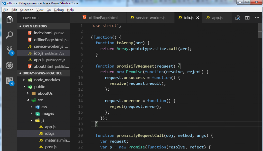Click the editor vertical scrollbar thumb
This screenshot has height=151, width=263.
pyautogui.click(x=260, y=30)
